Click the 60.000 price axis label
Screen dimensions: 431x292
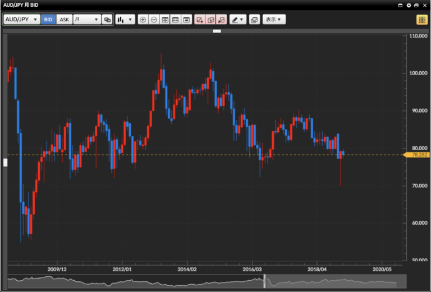point(419,223)
